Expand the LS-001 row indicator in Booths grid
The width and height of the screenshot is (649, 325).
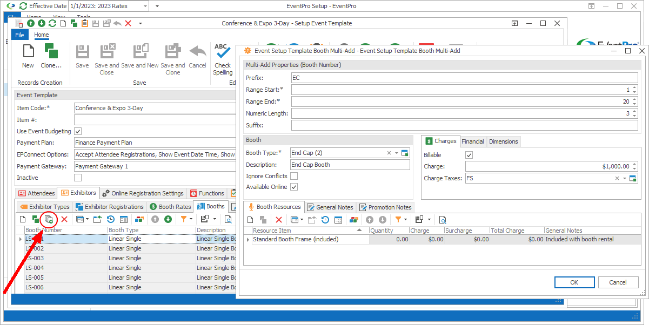point(21,239)
